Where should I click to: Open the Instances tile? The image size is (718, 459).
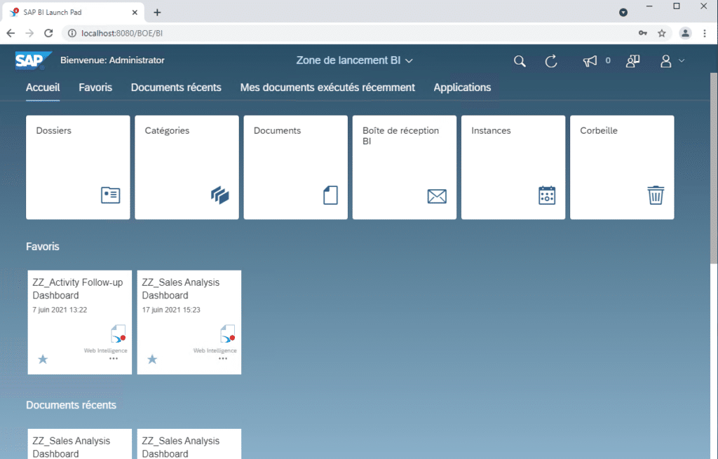[x=513, y=167]
